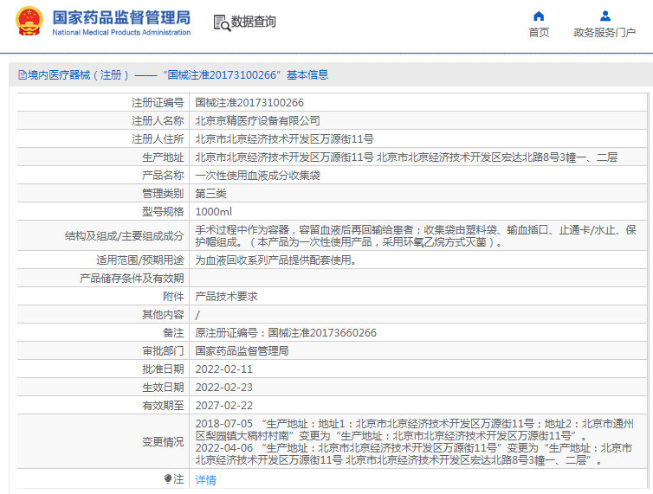
Task: Select expiry date 2027-02-22
Action: point(224,406)
